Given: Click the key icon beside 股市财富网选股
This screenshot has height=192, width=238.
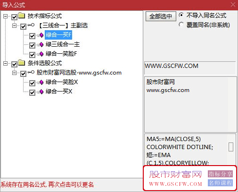Looking at the screenshot, I should click(x=31, y=72).
